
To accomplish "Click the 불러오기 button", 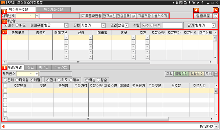I will coord(160,16).
